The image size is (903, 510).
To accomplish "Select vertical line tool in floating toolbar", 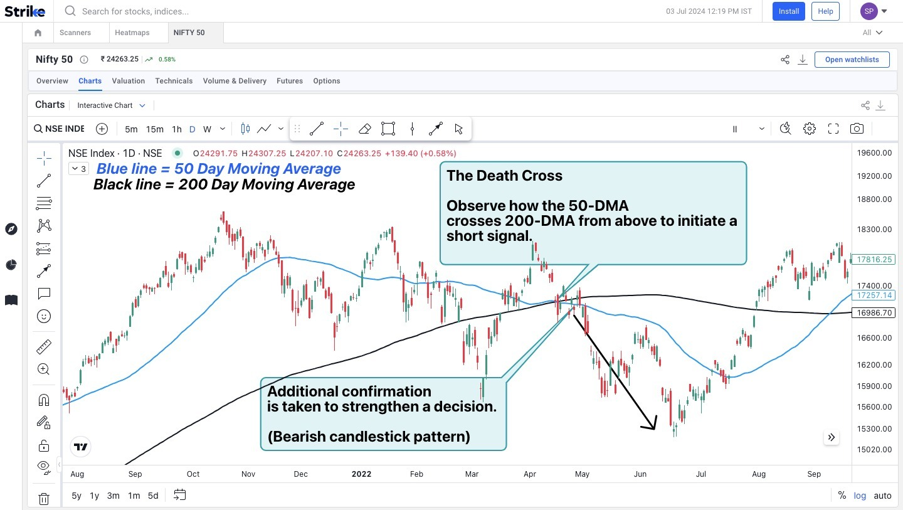I will tap(412, 129).
